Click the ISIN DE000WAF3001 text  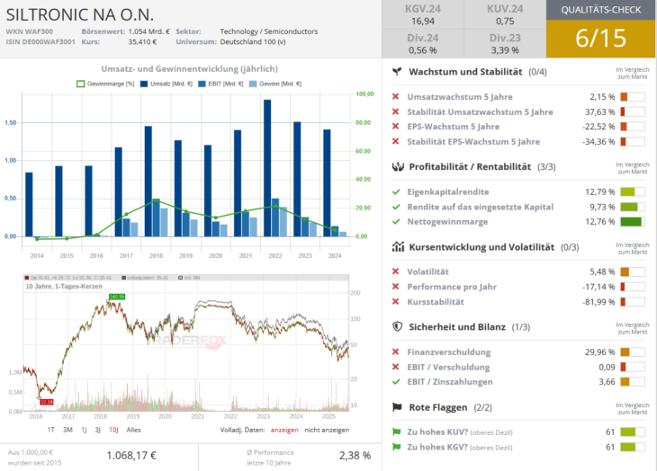pos(40,42)
